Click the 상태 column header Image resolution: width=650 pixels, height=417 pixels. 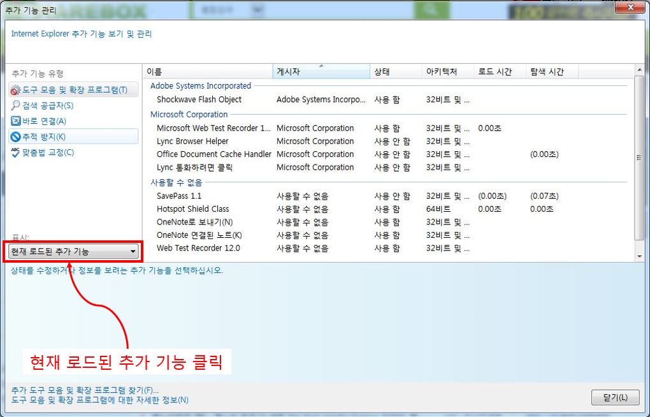tap(395, 71)
